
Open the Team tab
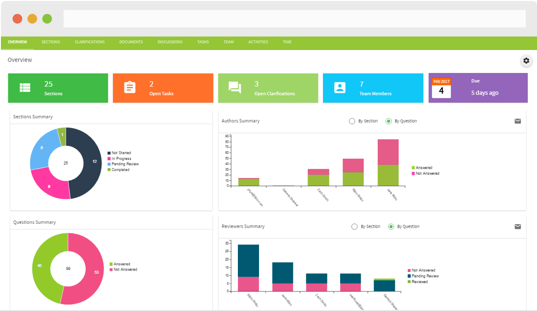tap(228, 42)
